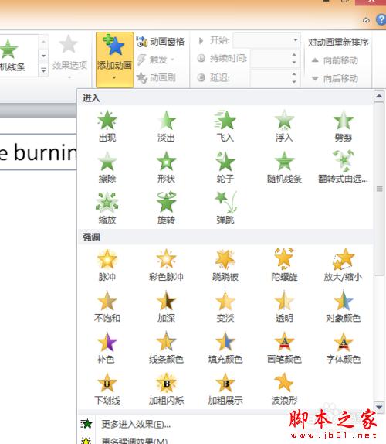Select the 脉冲 pulse emphasis effect

pos(107,265)
